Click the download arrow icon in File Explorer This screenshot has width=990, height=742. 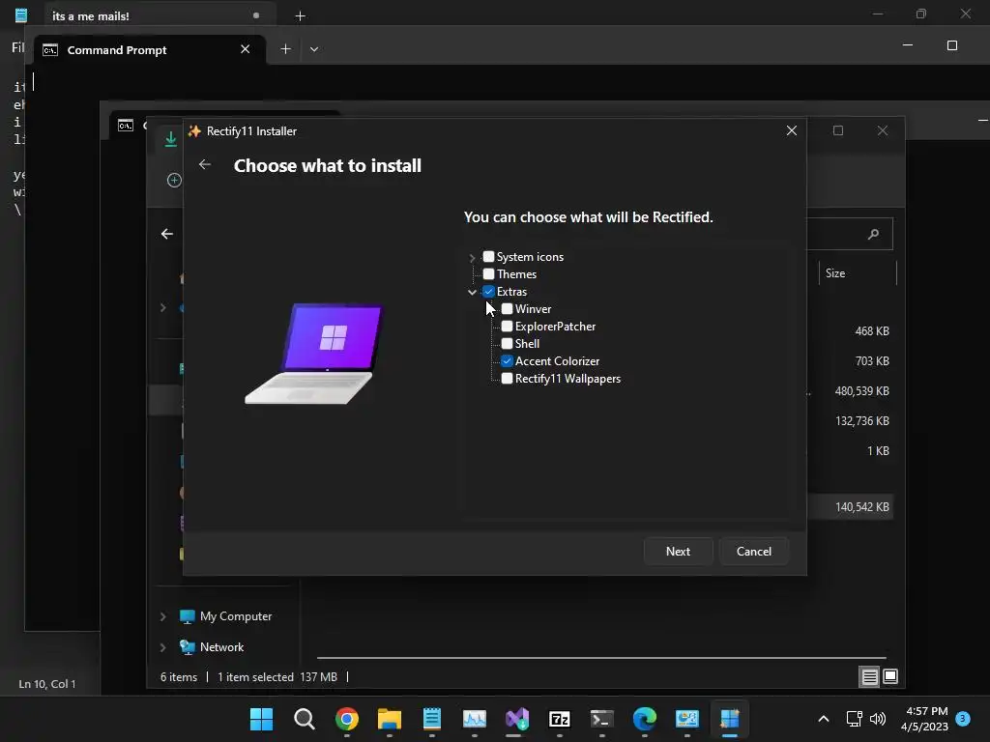pyautogui.click(x=170, y=138)
